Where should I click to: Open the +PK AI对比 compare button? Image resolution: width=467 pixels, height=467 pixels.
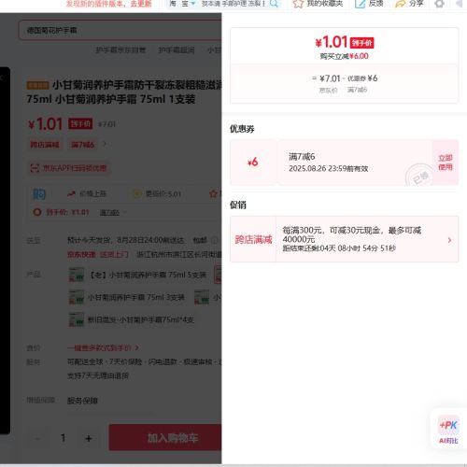(448, 430)
